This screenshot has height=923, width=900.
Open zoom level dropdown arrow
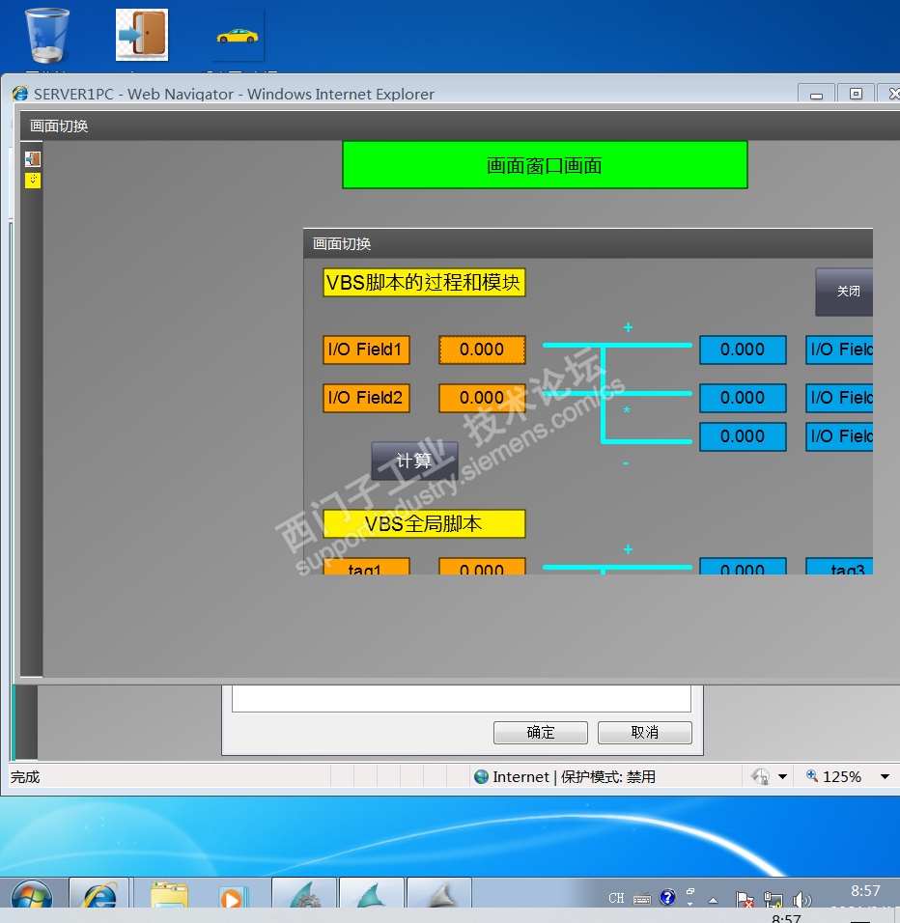(x=885, y=777)
